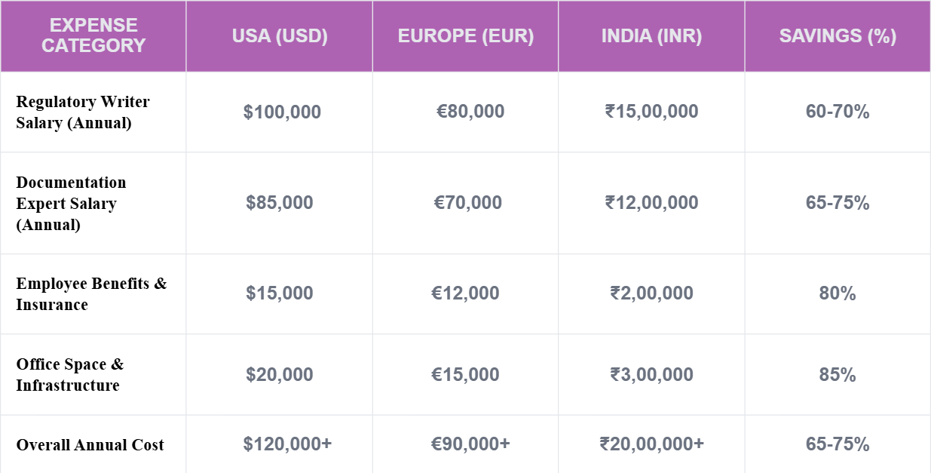Select the USA (USD) column header

tap(280, 37)
